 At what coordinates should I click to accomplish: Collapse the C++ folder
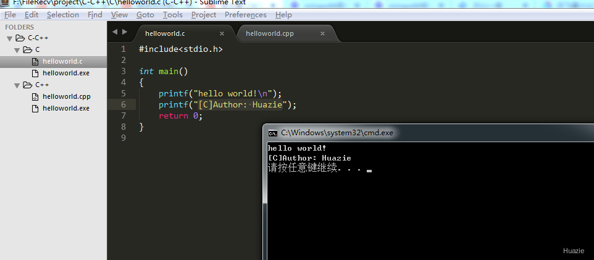[17, 85]
